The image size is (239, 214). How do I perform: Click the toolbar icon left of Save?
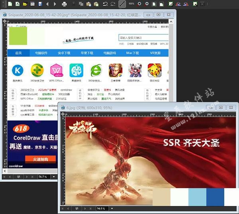(33, 4)
